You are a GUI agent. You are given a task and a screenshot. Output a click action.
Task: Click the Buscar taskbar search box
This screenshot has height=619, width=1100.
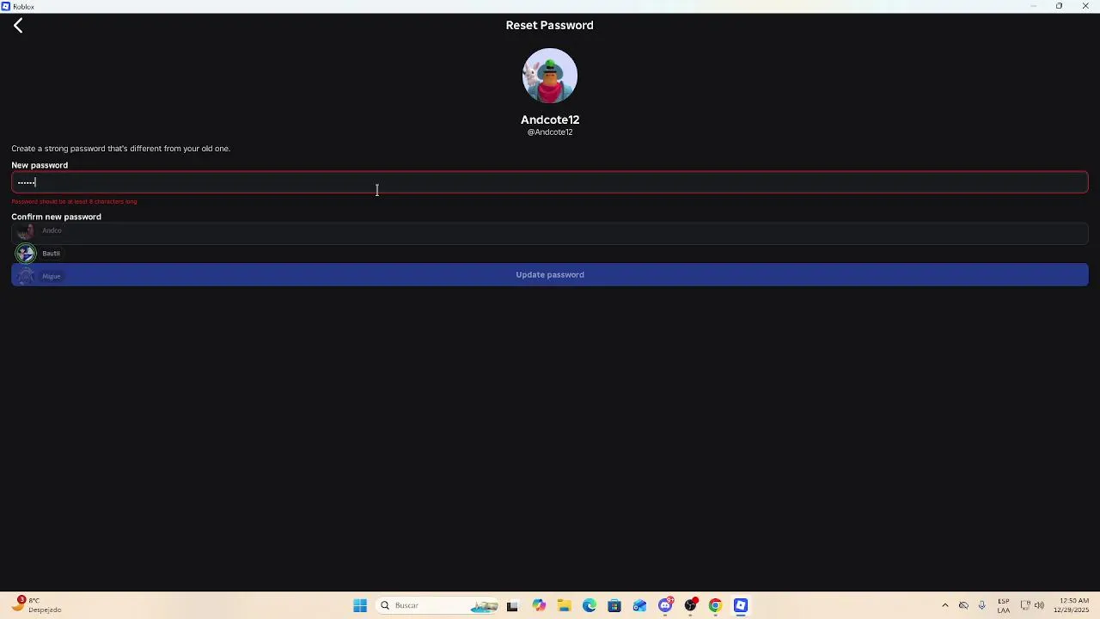coord(438,606)
